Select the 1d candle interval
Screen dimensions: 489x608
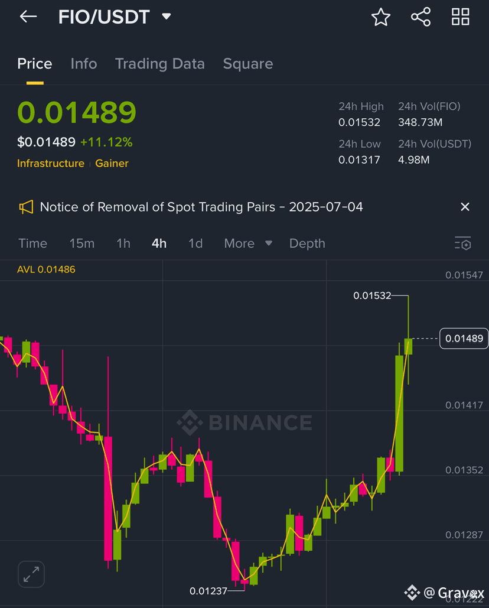point(195,243)
